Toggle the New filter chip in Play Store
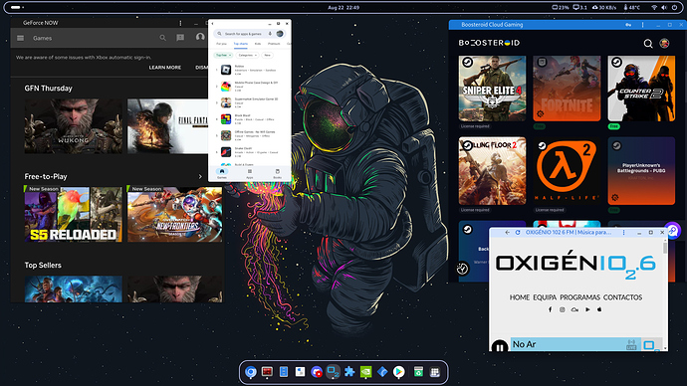687x386 pixels. click(267, 55)
